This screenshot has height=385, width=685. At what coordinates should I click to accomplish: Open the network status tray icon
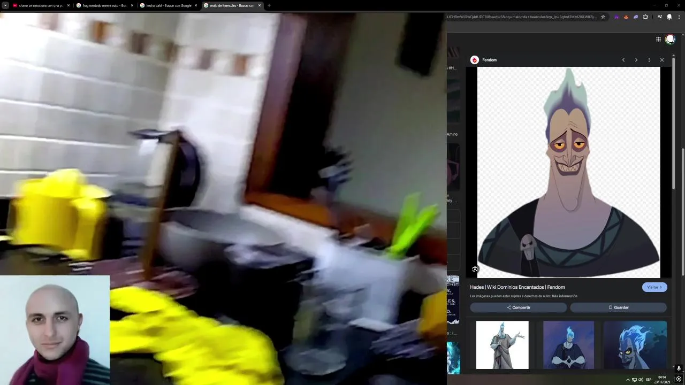coord(634,380)
